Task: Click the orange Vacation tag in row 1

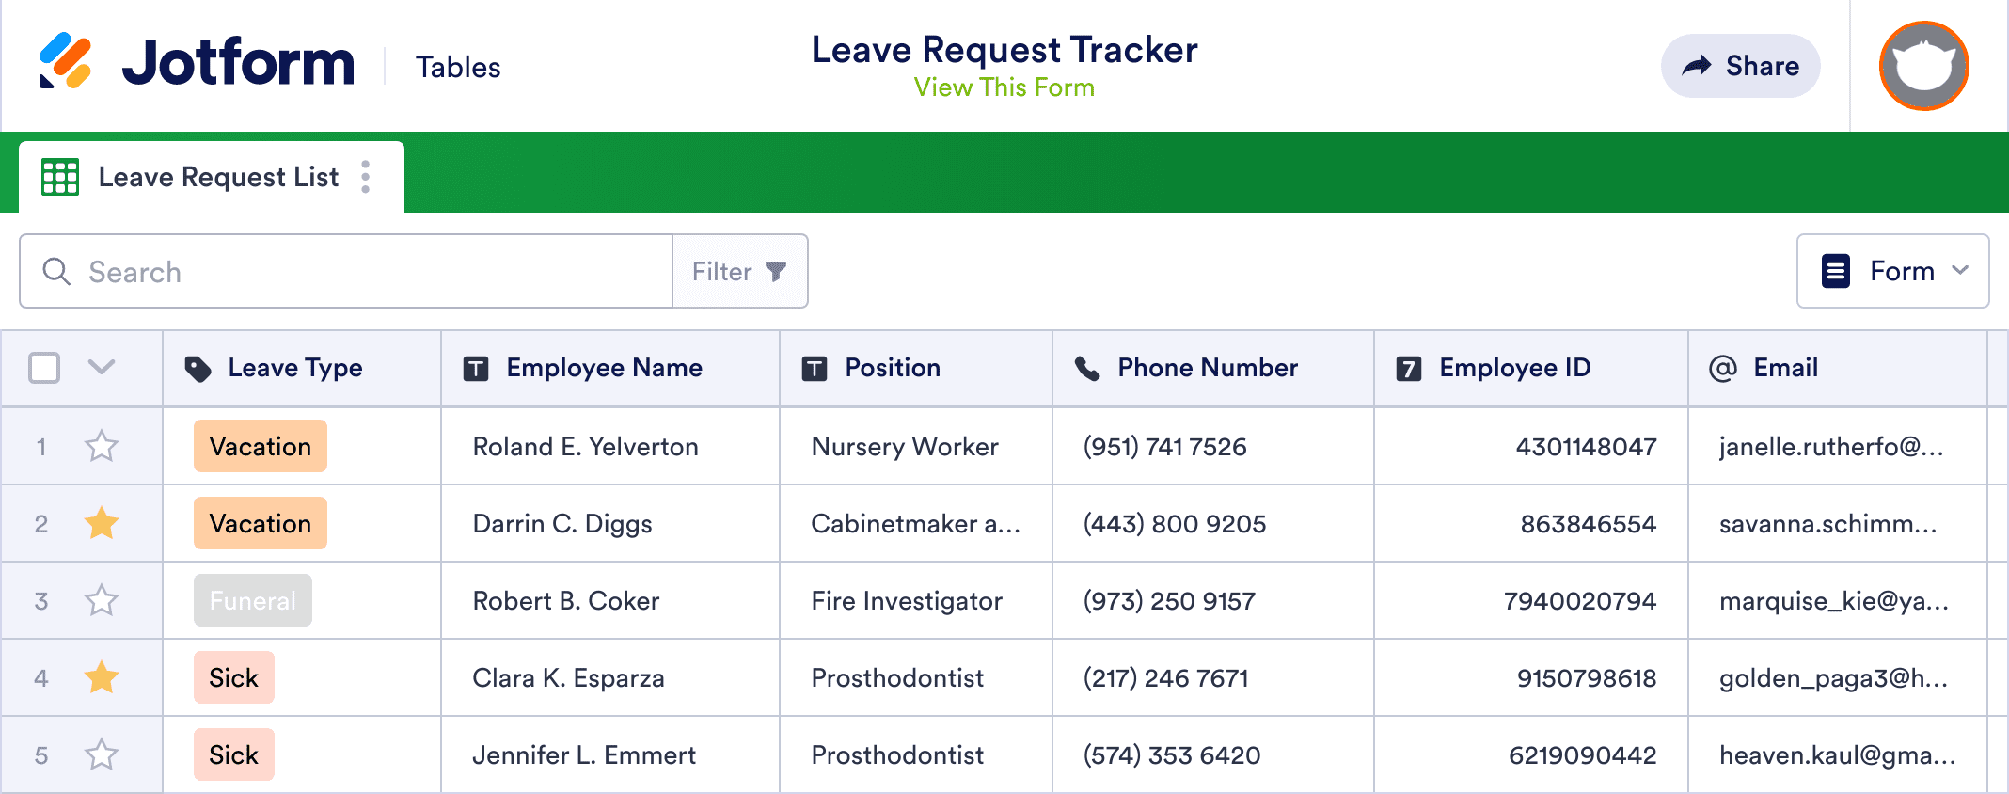Action: coord(260,446)
